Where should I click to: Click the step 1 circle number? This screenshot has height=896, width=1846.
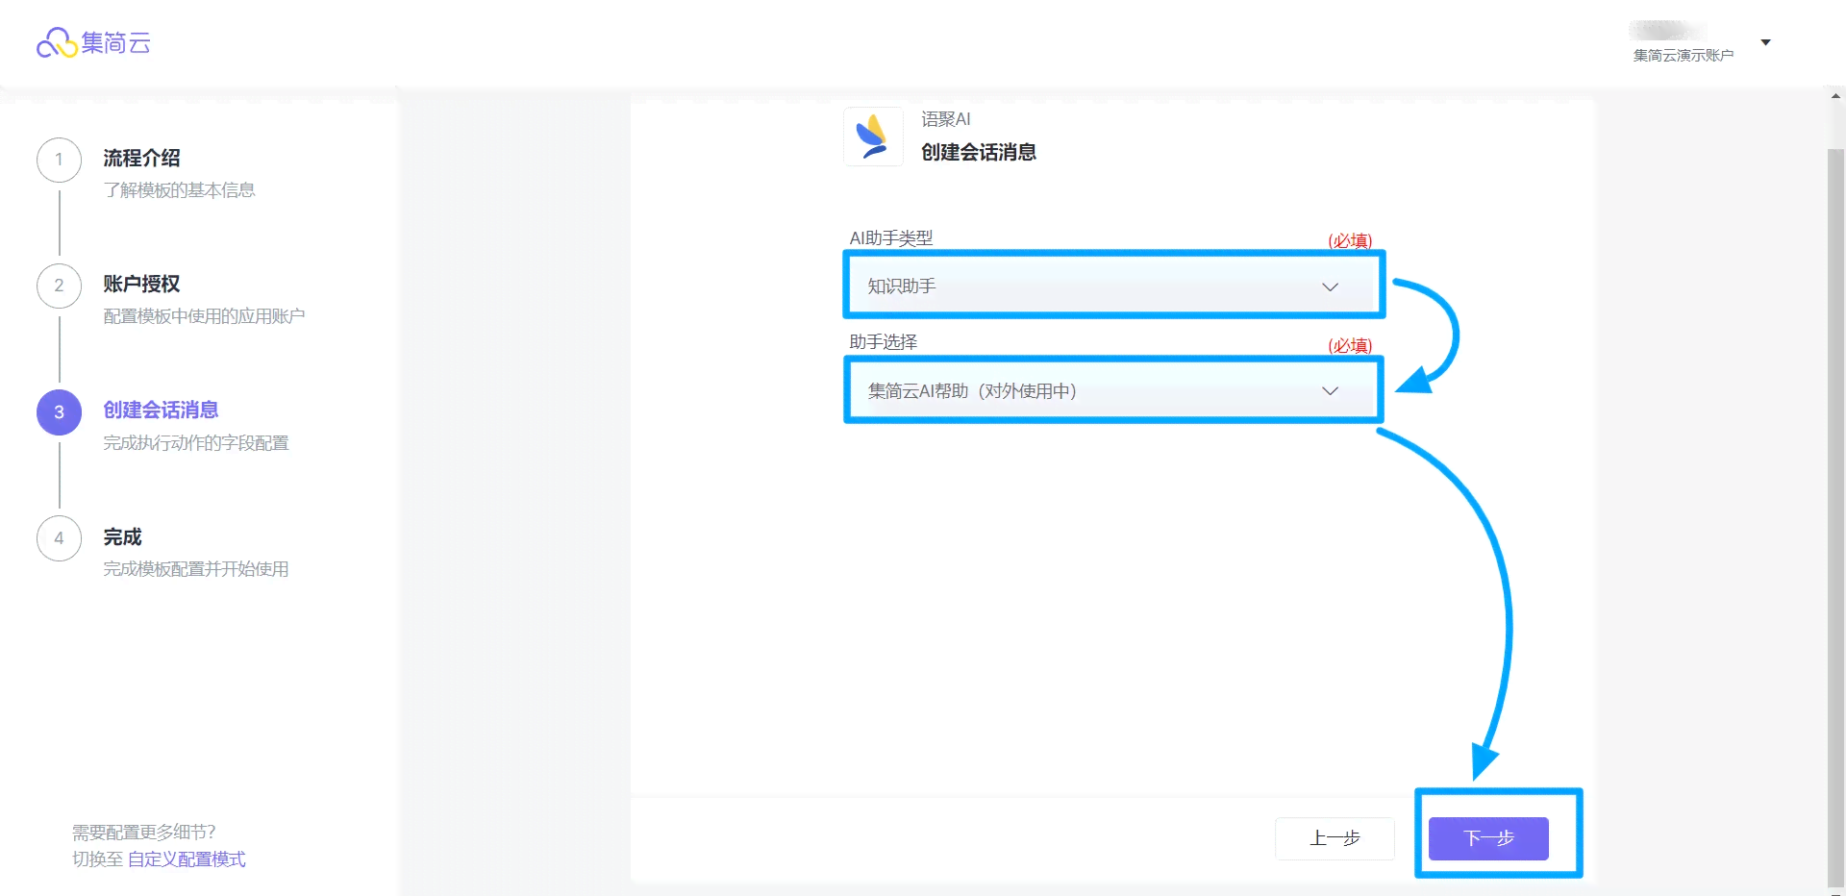click(59, 160)
